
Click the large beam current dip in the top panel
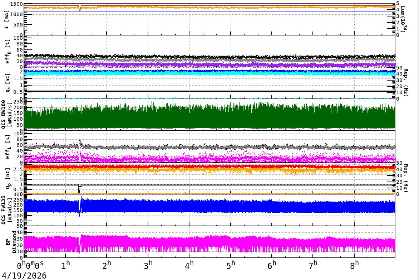[80, 9]
